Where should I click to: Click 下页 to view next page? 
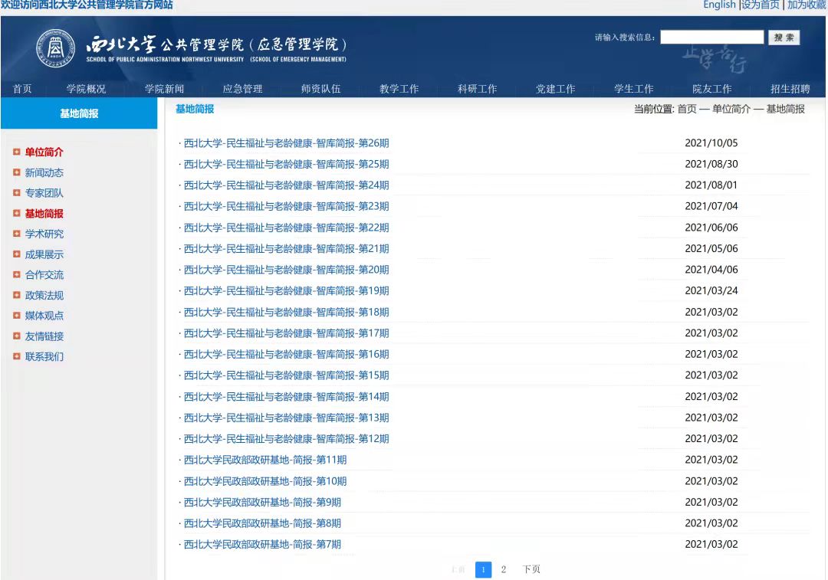(531, 569)
